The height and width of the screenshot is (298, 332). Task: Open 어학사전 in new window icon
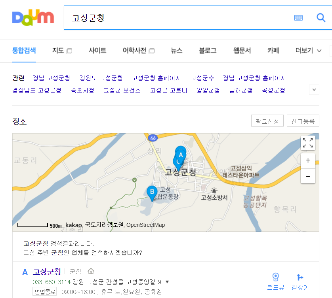[x=152, y=51]
